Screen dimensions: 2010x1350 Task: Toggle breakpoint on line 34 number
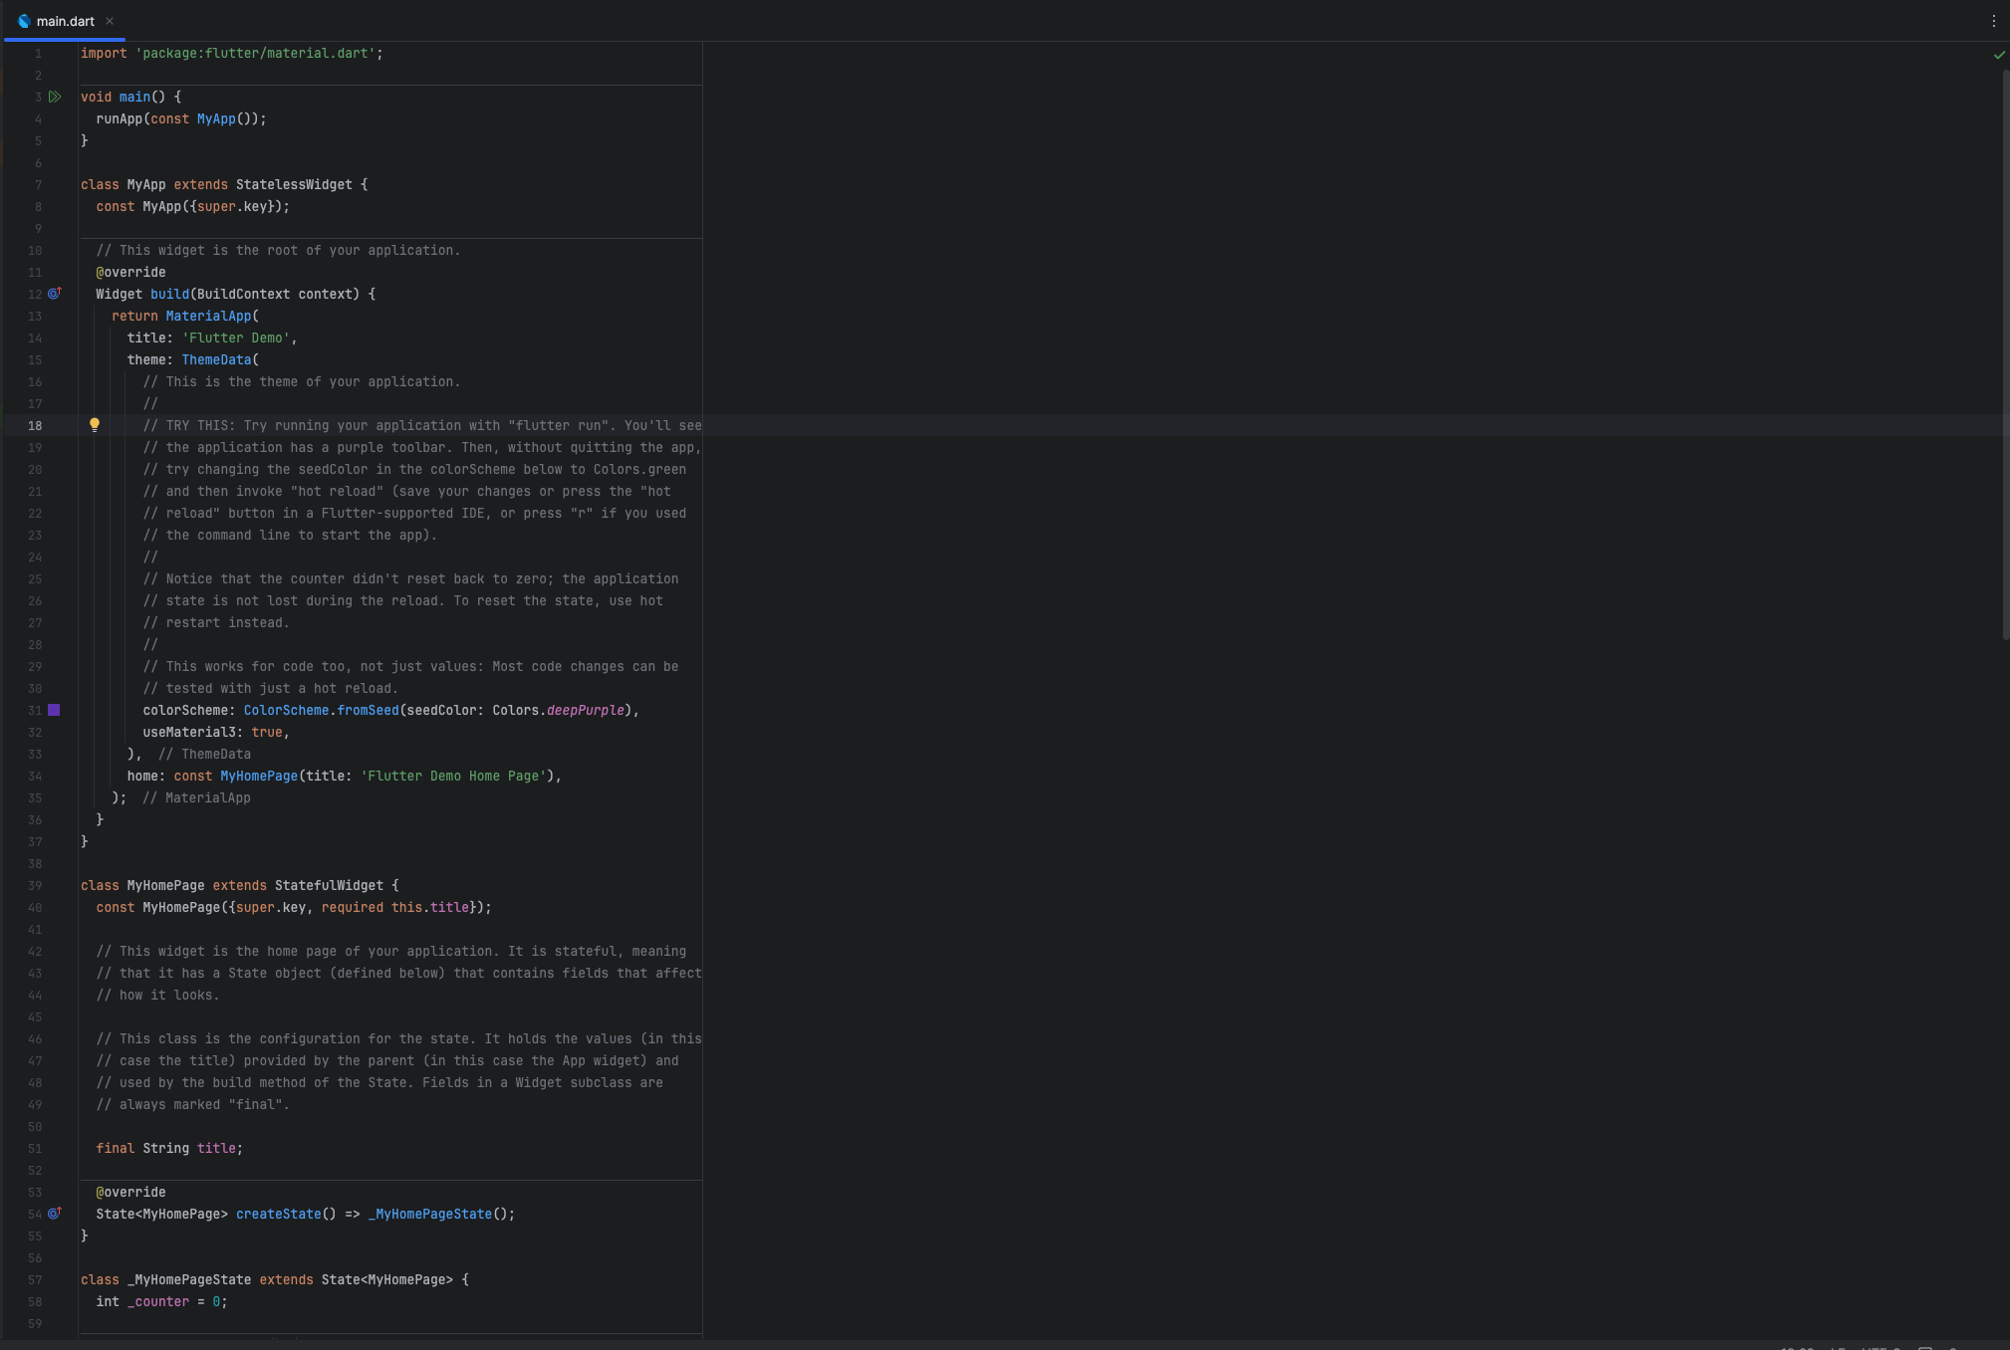35,776
